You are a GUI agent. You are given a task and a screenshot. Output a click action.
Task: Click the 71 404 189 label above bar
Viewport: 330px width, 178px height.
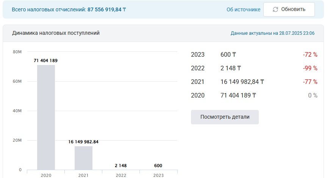point(46,60)
